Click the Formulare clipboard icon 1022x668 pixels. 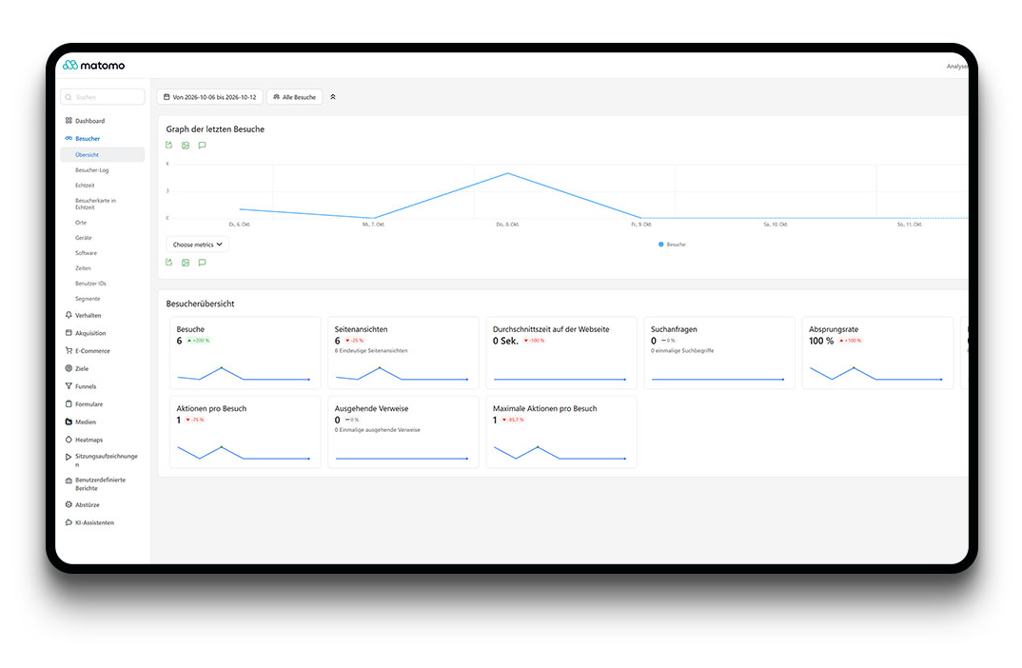(x=69, y=403)
